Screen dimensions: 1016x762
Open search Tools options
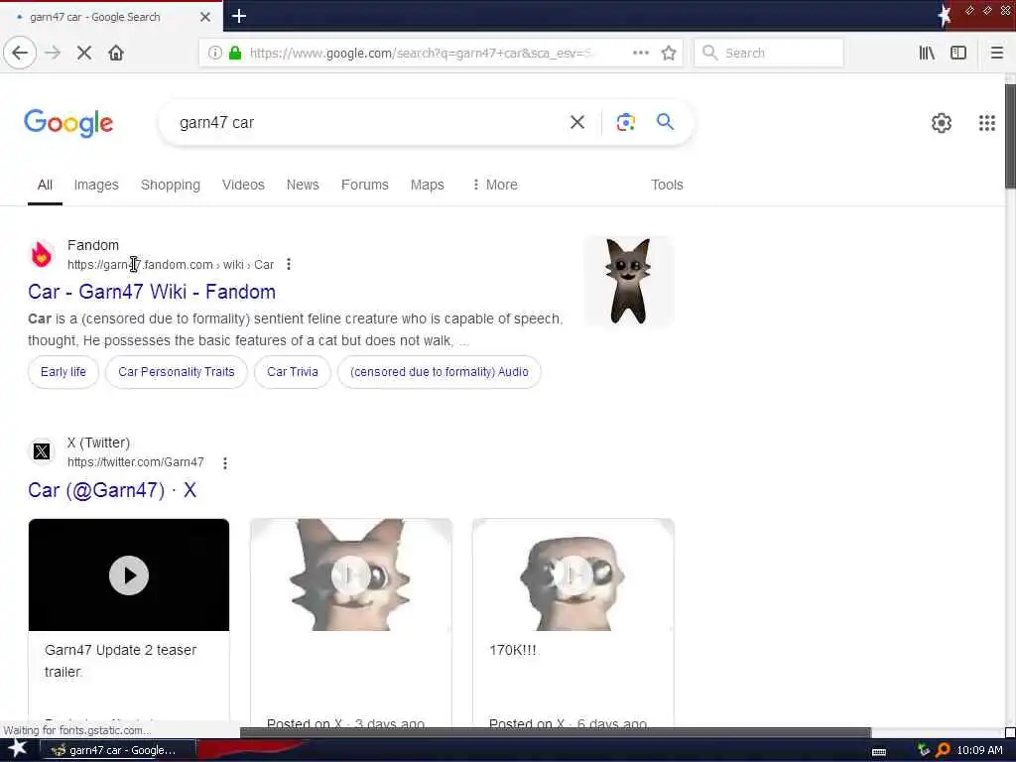pos(667,185)
